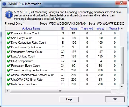
Task: Sort by ID column header
Action: point(63,28)
